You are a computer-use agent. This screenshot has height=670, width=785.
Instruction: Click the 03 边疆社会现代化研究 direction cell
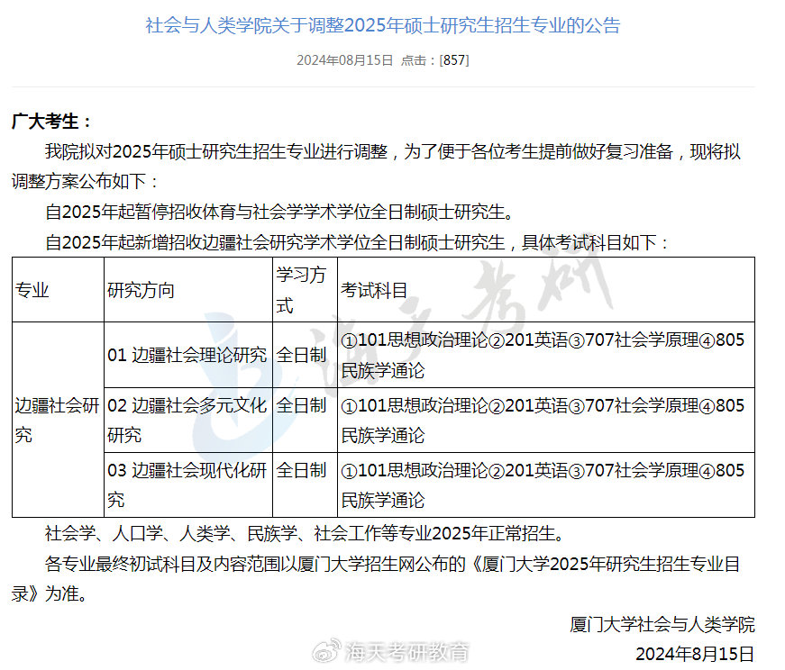[187, 484]
